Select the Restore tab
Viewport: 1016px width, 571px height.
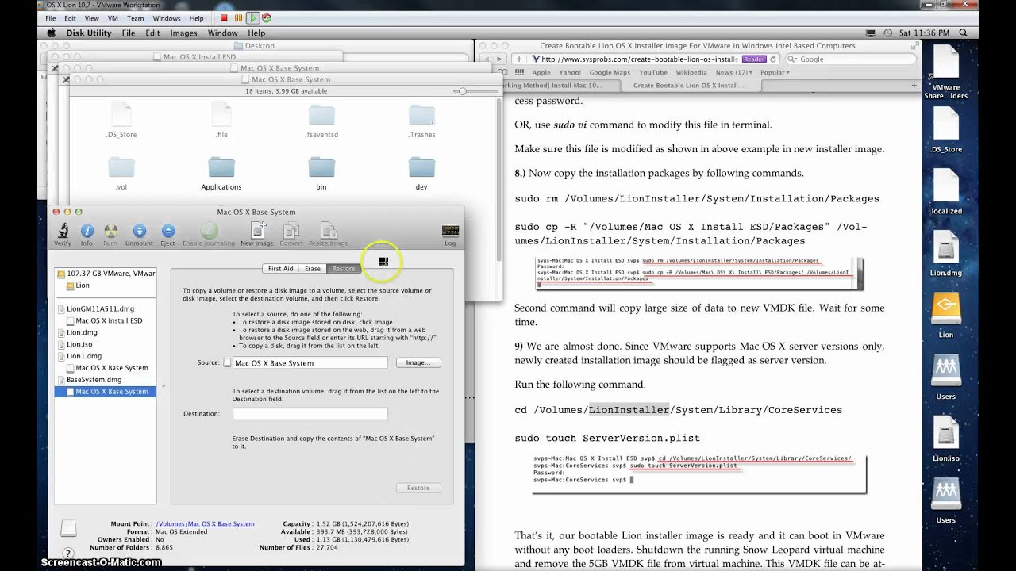344,269
